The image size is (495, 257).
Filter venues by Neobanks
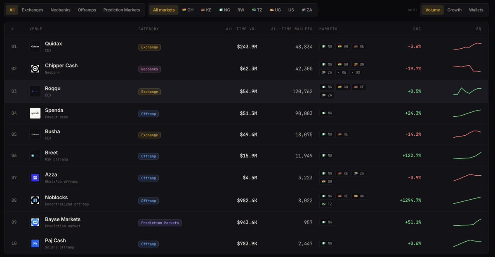point(61,10)
